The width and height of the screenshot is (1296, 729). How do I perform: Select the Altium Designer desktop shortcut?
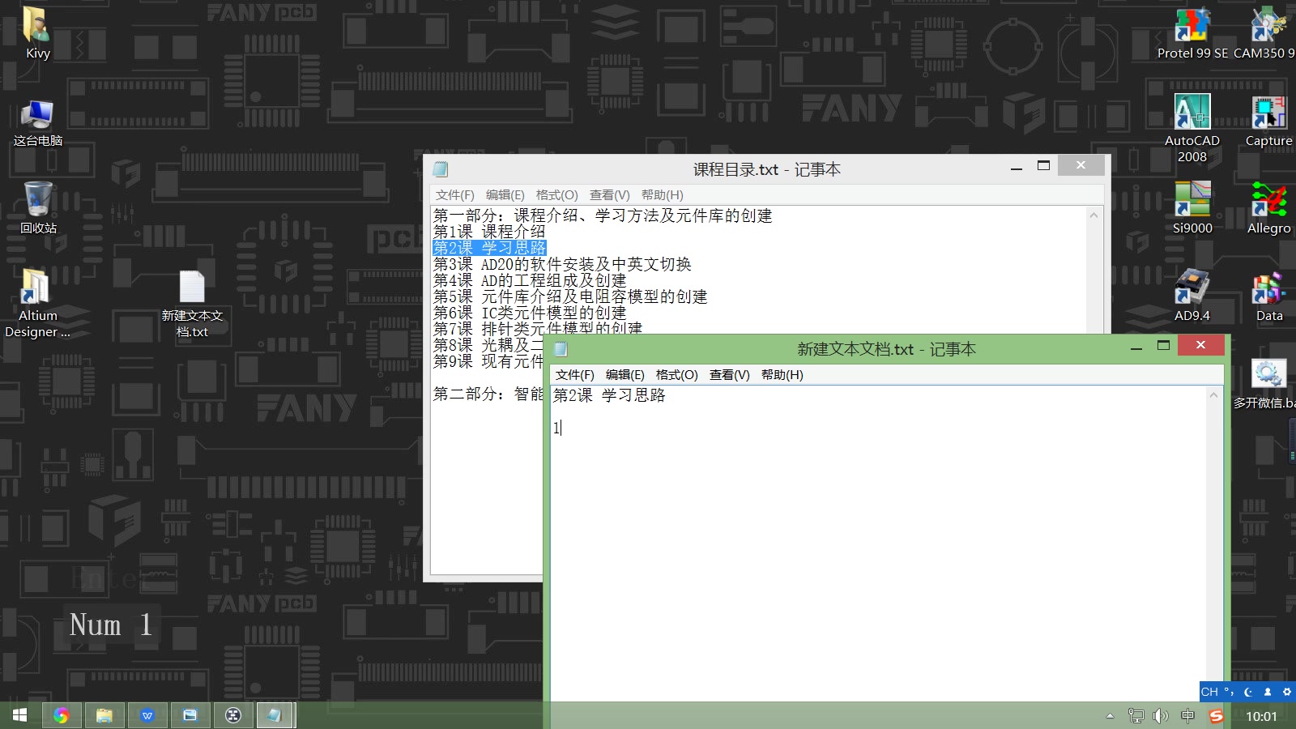(x=37, y=303)
